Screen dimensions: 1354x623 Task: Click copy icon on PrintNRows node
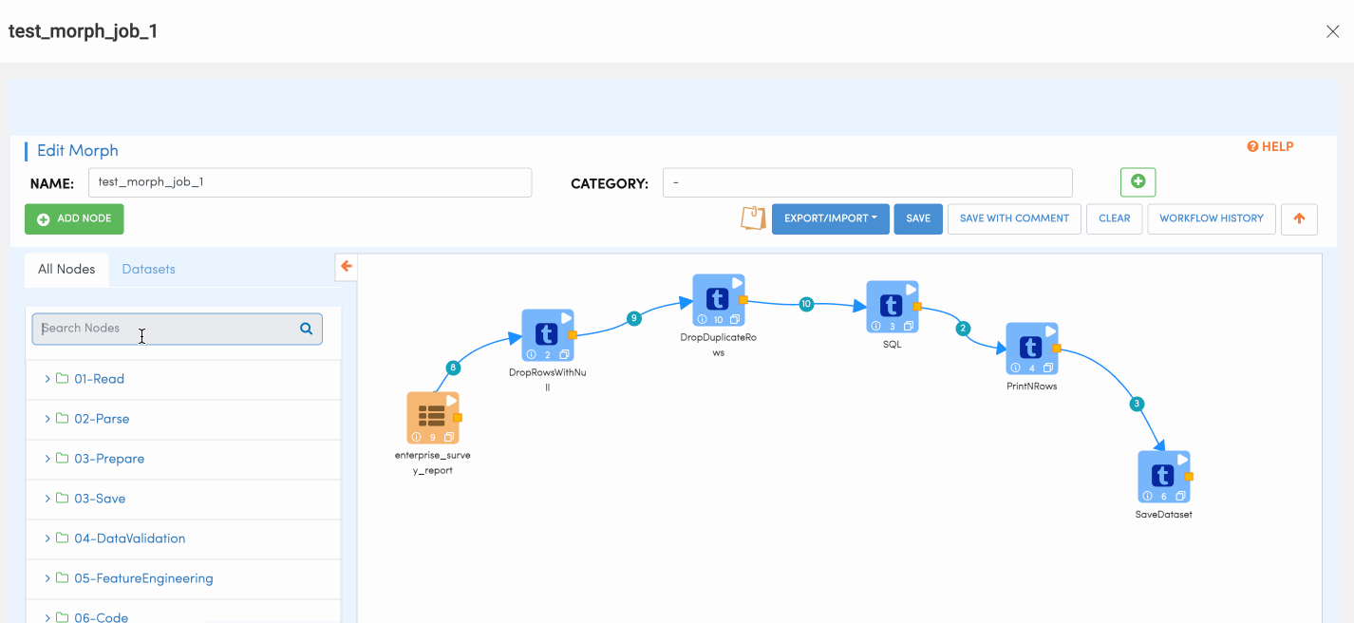[1048, 368]
